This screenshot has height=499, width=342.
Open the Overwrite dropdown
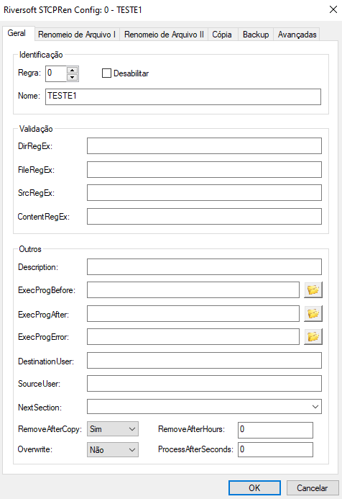point(113,449)
